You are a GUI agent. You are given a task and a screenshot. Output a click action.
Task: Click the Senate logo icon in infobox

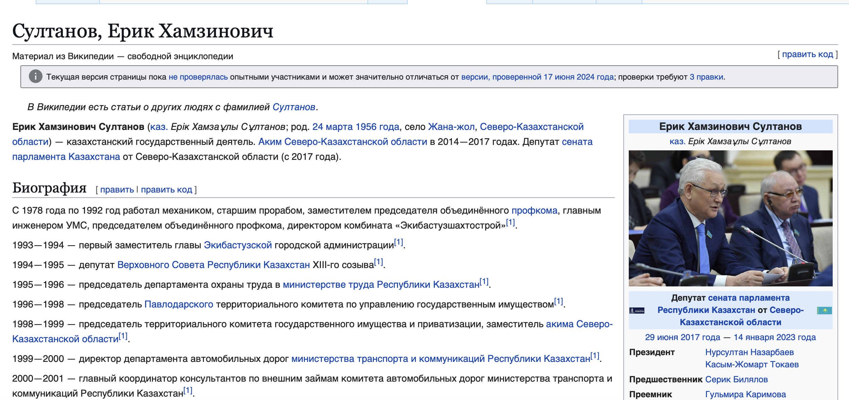pyautogui.click(x=637, y=310)
